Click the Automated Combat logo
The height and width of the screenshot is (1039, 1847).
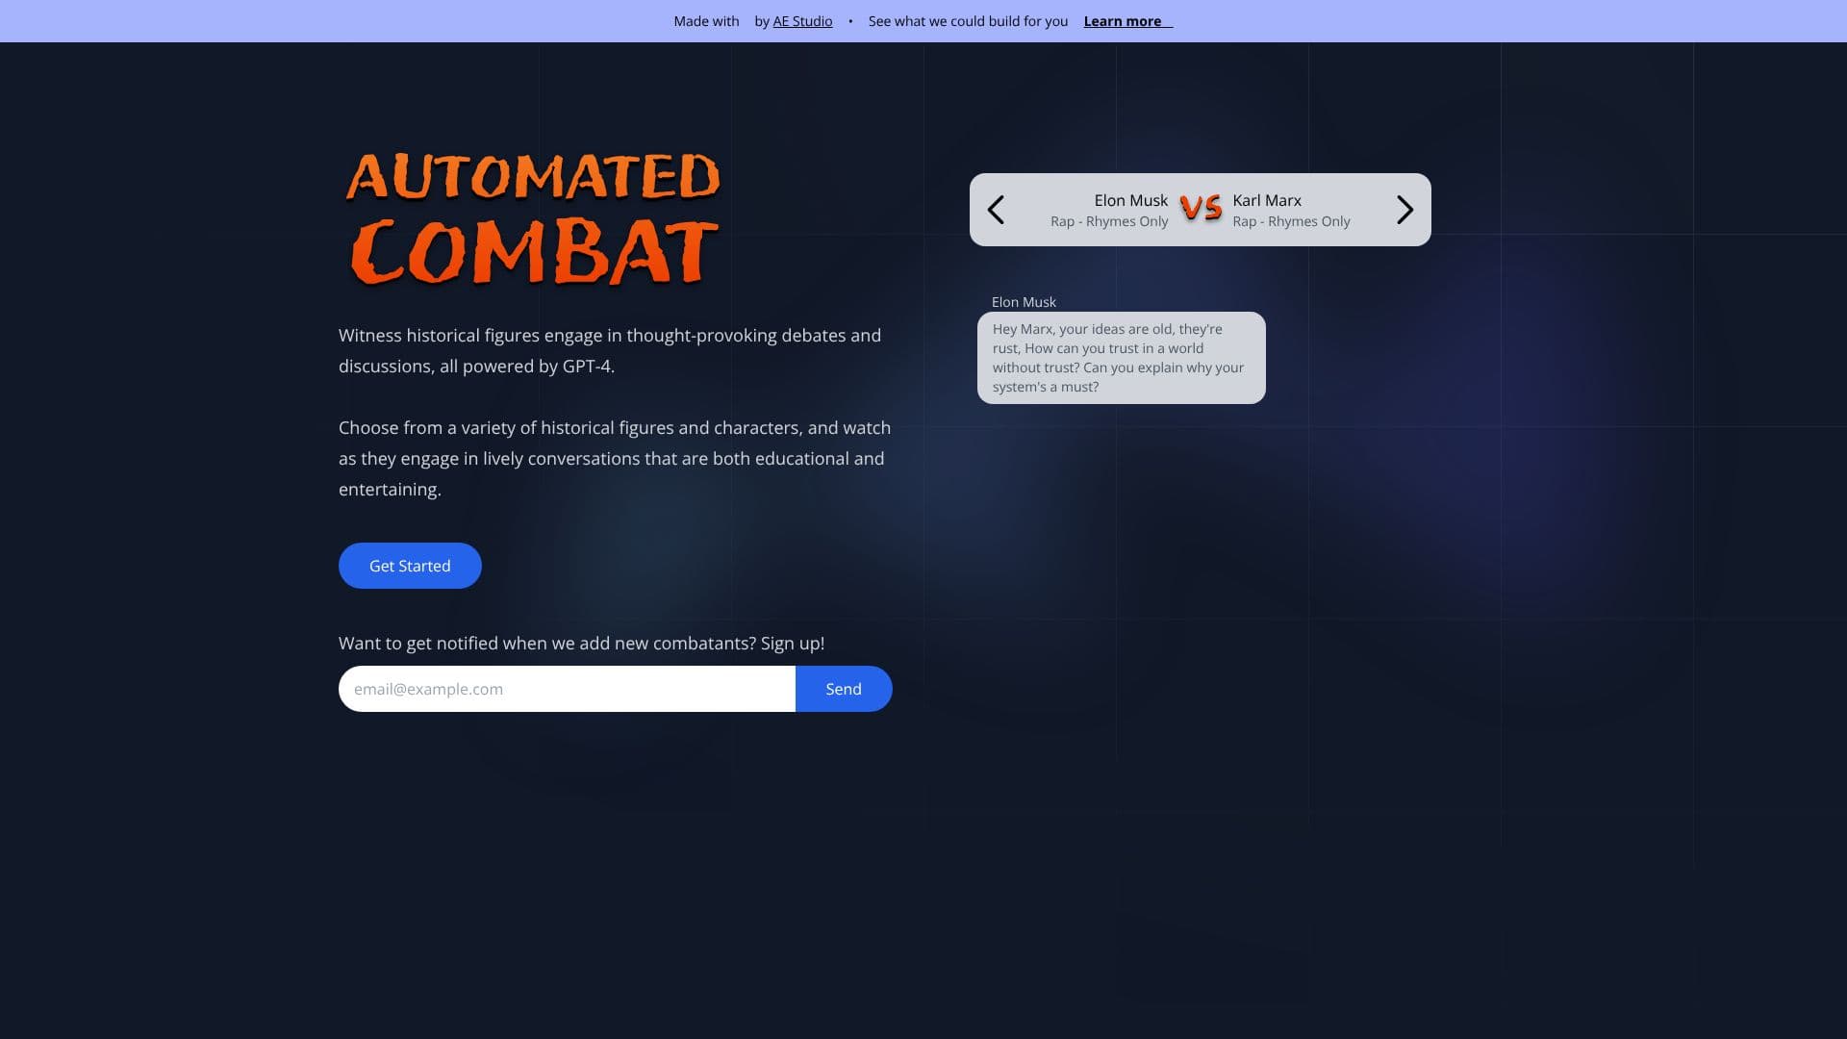533,219
